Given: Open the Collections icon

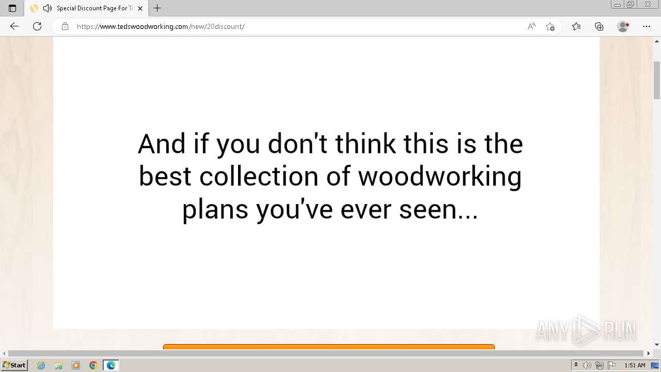Looking at the screenshot, I should tap(599, 26).
